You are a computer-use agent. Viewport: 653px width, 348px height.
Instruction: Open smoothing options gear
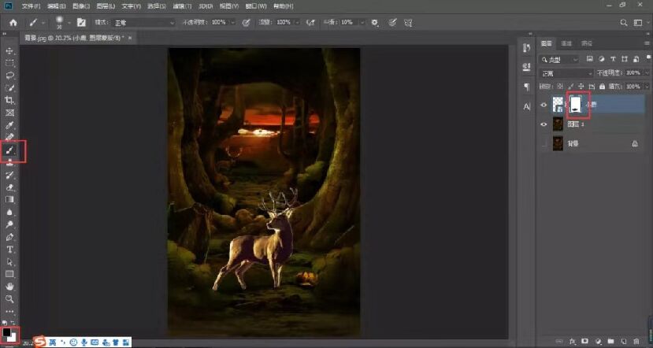pyautogui.click(x=375, y=23)
